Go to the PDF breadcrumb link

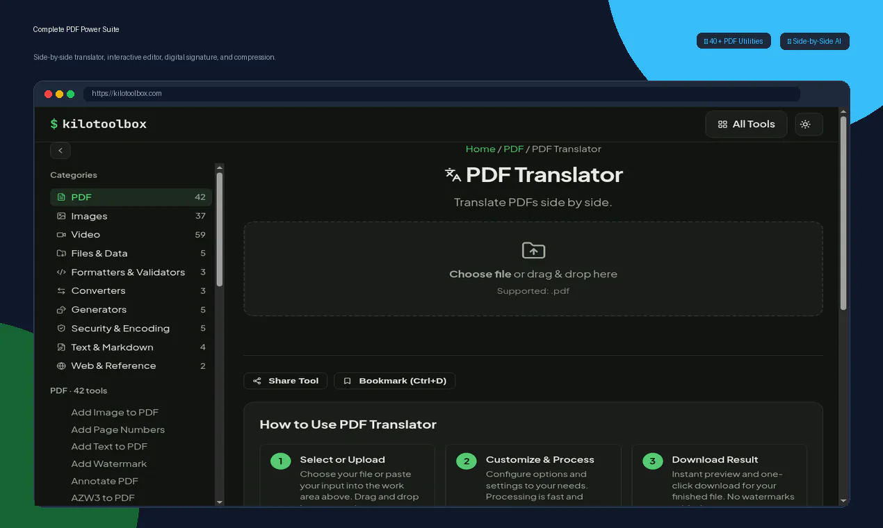(x=514, y=149)
